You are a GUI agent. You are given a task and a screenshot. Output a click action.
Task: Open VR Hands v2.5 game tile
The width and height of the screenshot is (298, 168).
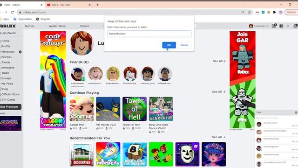point(108,109)
